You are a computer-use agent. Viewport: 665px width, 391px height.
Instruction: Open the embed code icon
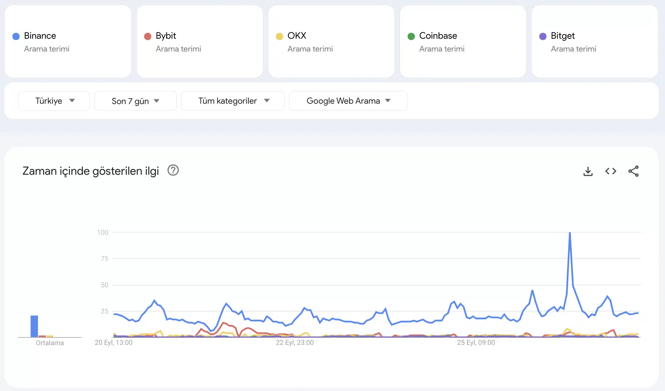coord(611,171)
